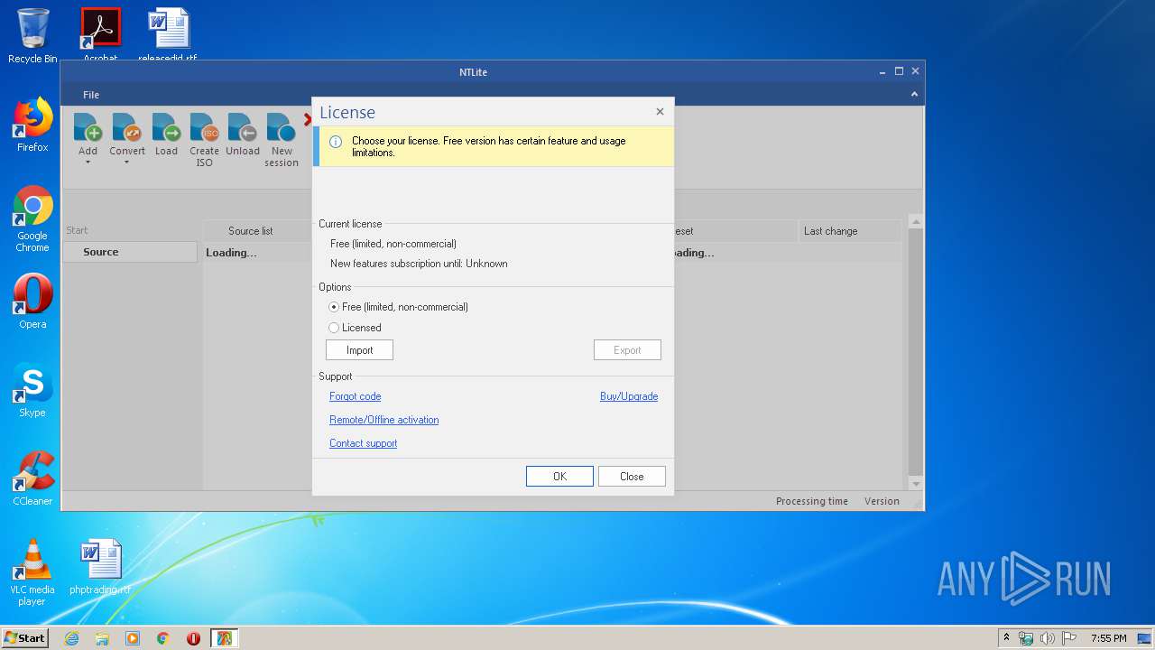Image resolution: width=1155 pixels, height=650 pixels.
Task: Click the Processing time status bar label
Action: (812, 501)
